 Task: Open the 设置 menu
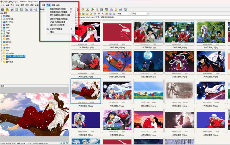tap(53, 5)
